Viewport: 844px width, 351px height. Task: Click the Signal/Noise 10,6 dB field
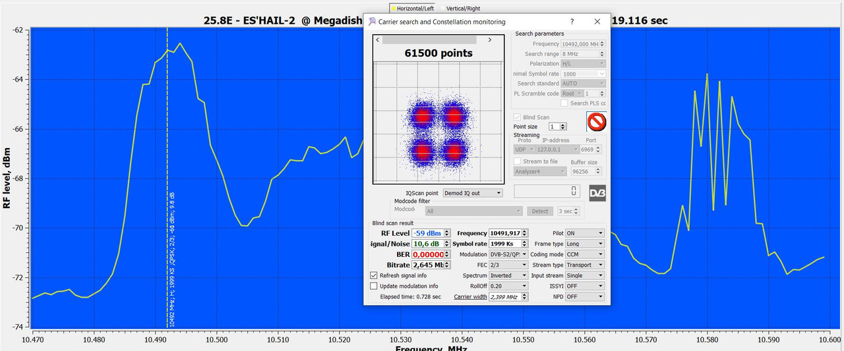431,244
